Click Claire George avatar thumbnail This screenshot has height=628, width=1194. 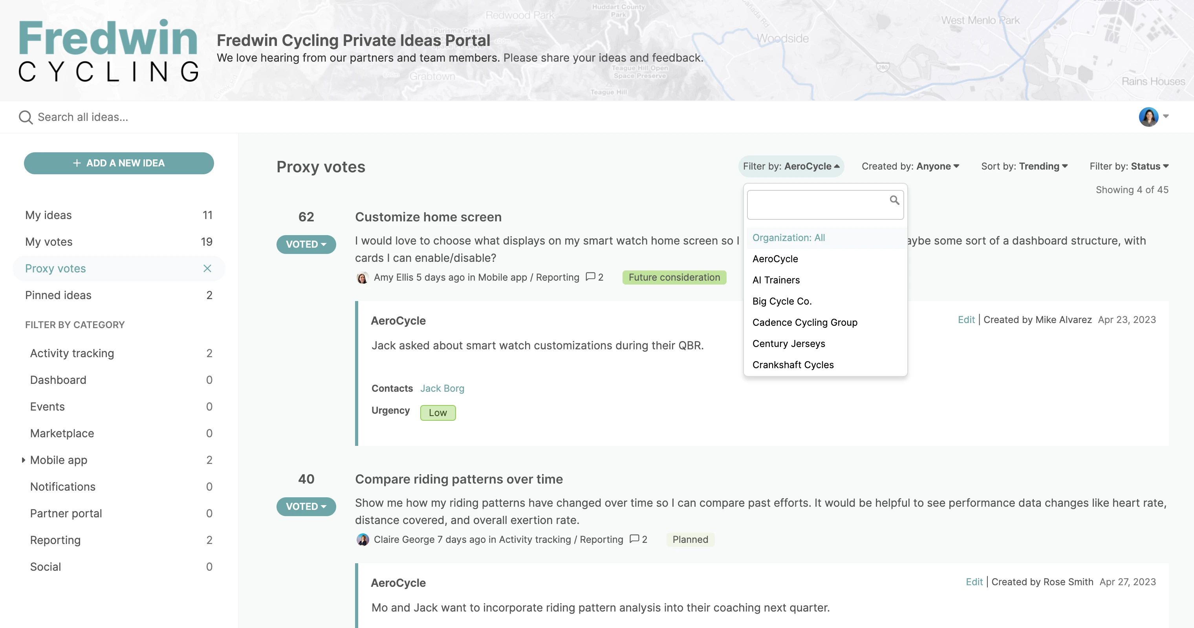tap(363, 540)
